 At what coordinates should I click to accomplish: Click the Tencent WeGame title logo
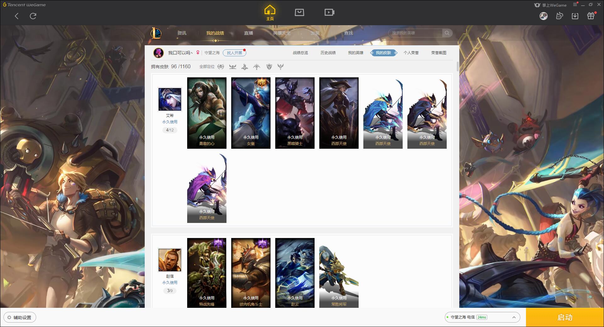pyautogui.click(x=24, y=5)
